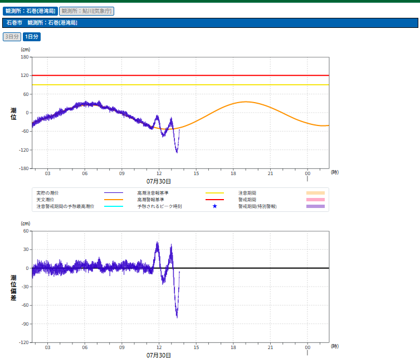The height and width of the screenshot is (358, 420).
Task: Switch to the 観測所：鮎川[気象庁] station tab
Action: coord(86,11)
